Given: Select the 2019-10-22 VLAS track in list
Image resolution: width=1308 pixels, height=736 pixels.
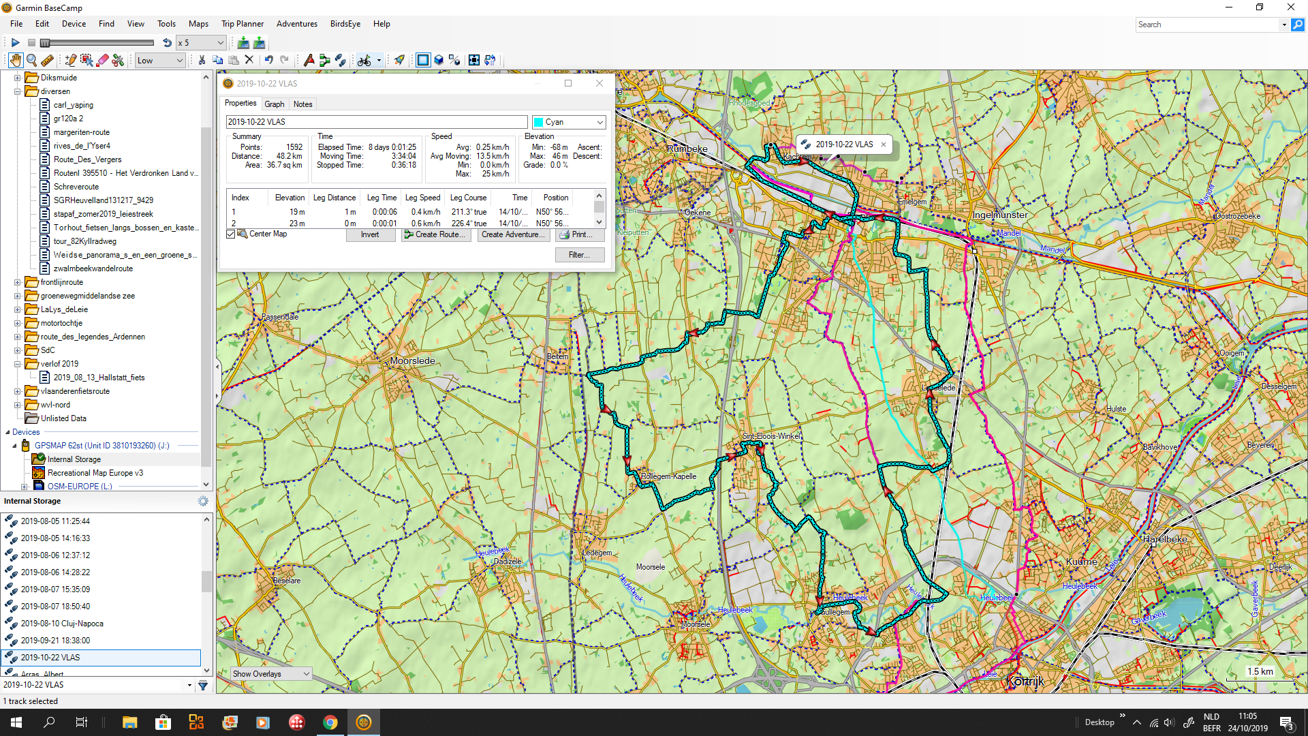Looking at the screenshot, I should pos(102,658).
